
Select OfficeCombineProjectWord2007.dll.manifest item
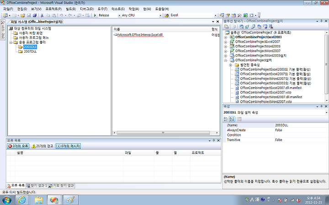click(271, 97)
